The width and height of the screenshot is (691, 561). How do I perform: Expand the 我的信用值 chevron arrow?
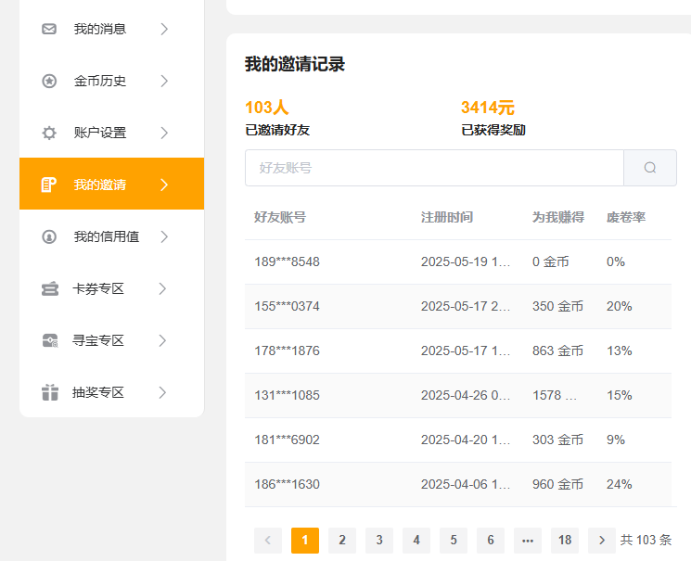(164, 236)
